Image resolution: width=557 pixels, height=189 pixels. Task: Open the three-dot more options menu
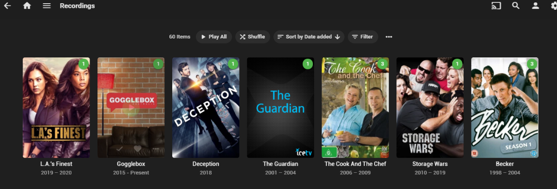(389, 37)
